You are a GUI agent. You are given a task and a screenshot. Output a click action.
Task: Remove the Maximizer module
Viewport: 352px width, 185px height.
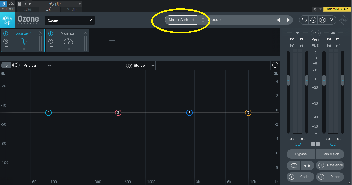86,33
